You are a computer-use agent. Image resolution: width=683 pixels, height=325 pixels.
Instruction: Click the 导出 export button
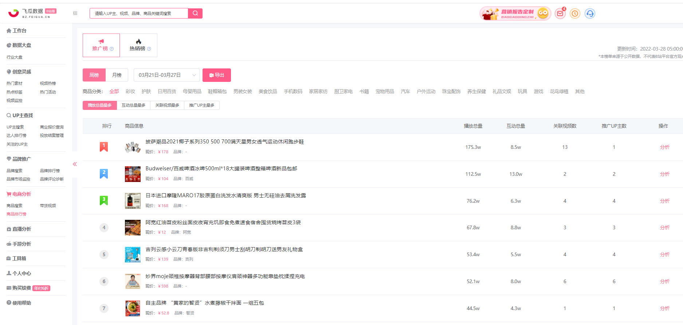point(217,75)
